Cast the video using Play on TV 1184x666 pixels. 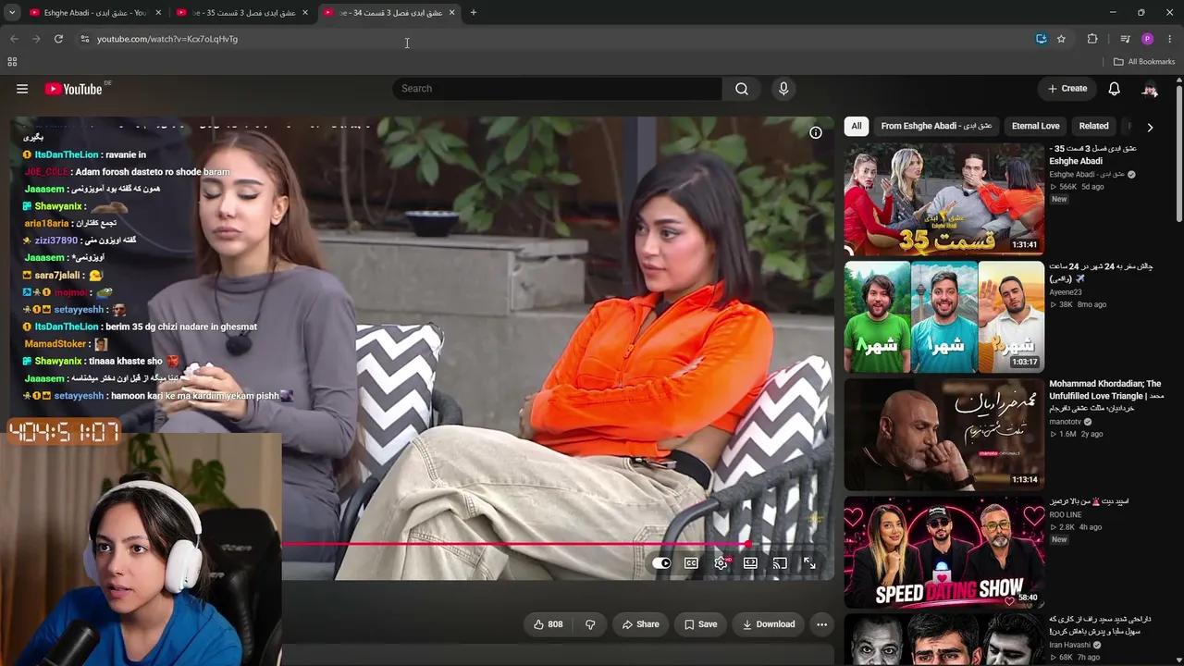coord(780,563)
